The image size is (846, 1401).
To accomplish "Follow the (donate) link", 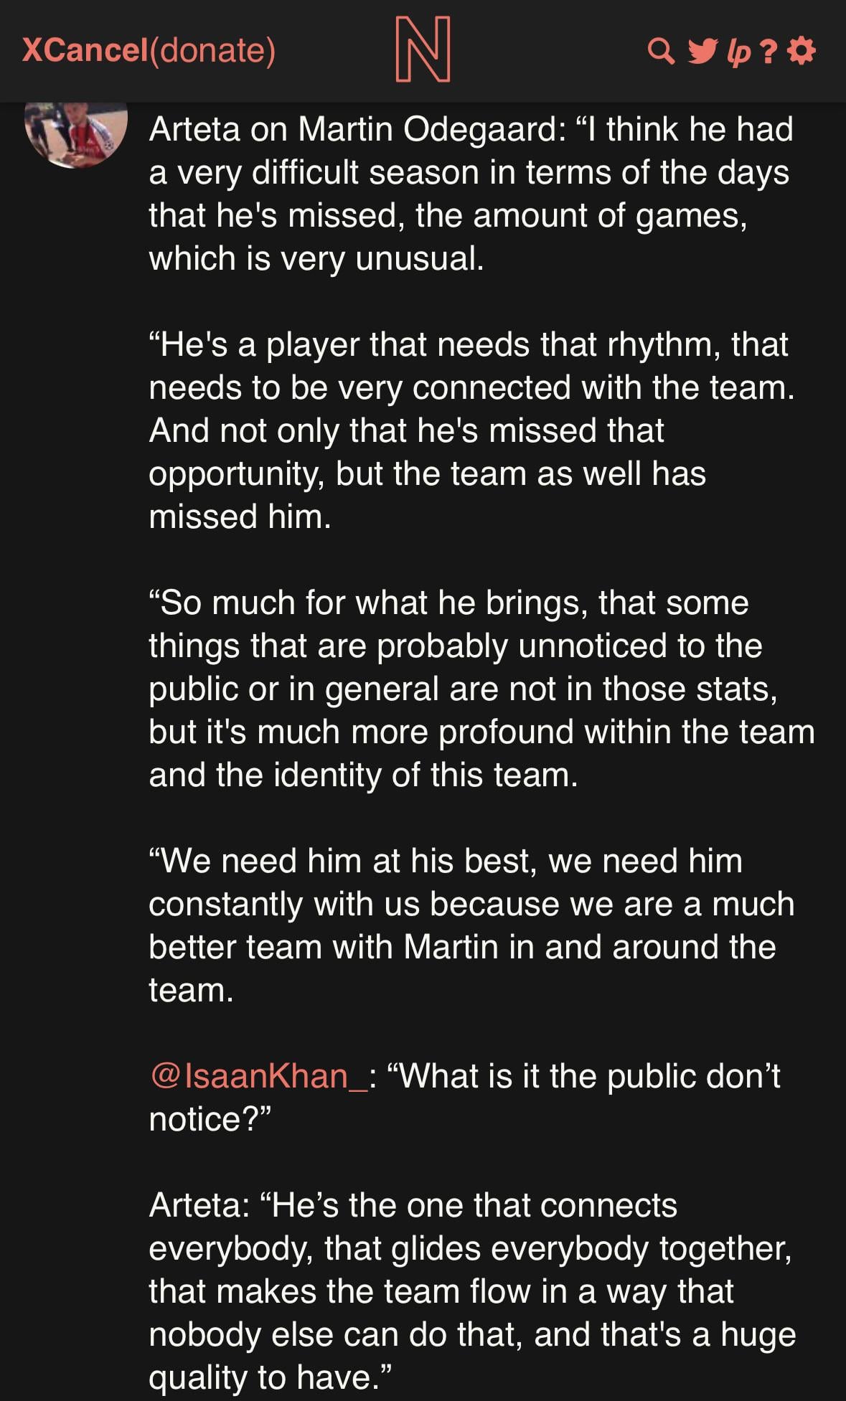I will [x=212, y=50].
